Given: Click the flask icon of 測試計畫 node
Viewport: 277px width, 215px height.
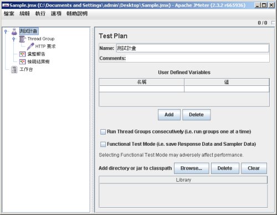Looking at the screenshot, I should click(x=14, y=32).
